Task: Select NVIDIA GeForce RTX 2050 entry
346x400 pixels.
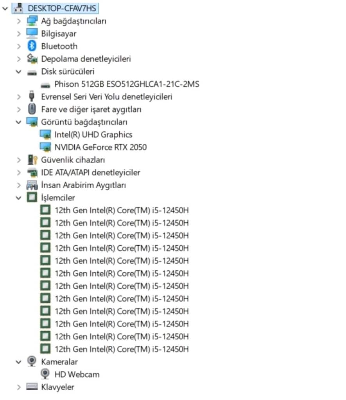Action: click(100, 147)
